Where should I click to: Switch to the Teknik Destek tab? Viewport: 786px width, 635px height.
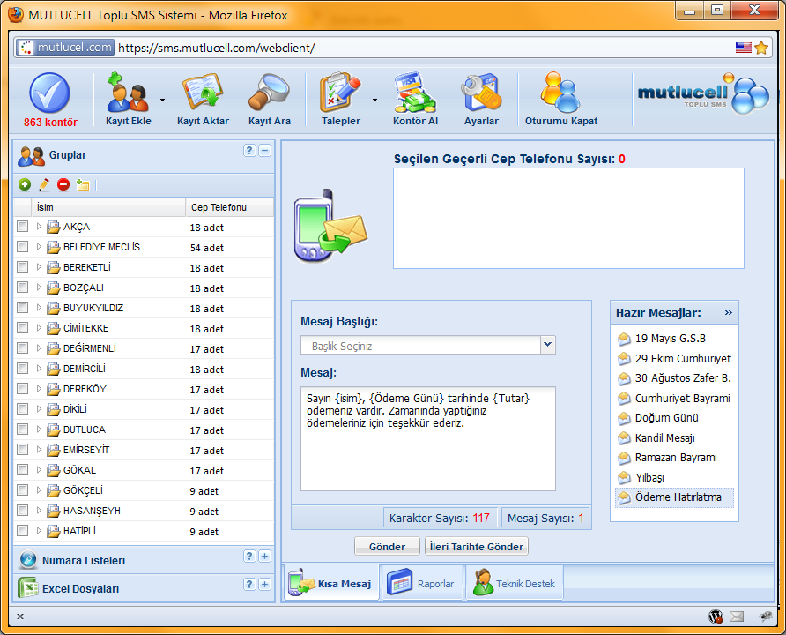click(x=515, y=583)
